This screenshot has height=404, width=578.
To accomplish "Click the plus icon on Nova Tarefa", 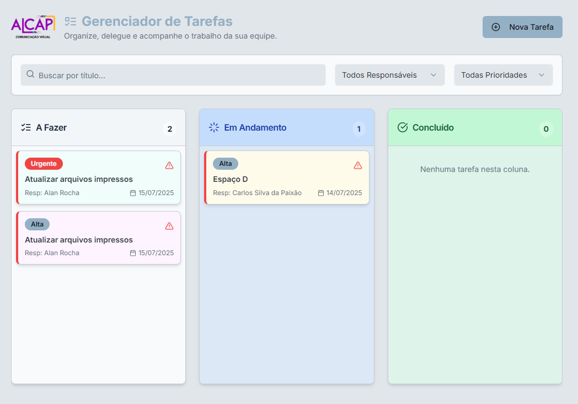I will (496, 26).
